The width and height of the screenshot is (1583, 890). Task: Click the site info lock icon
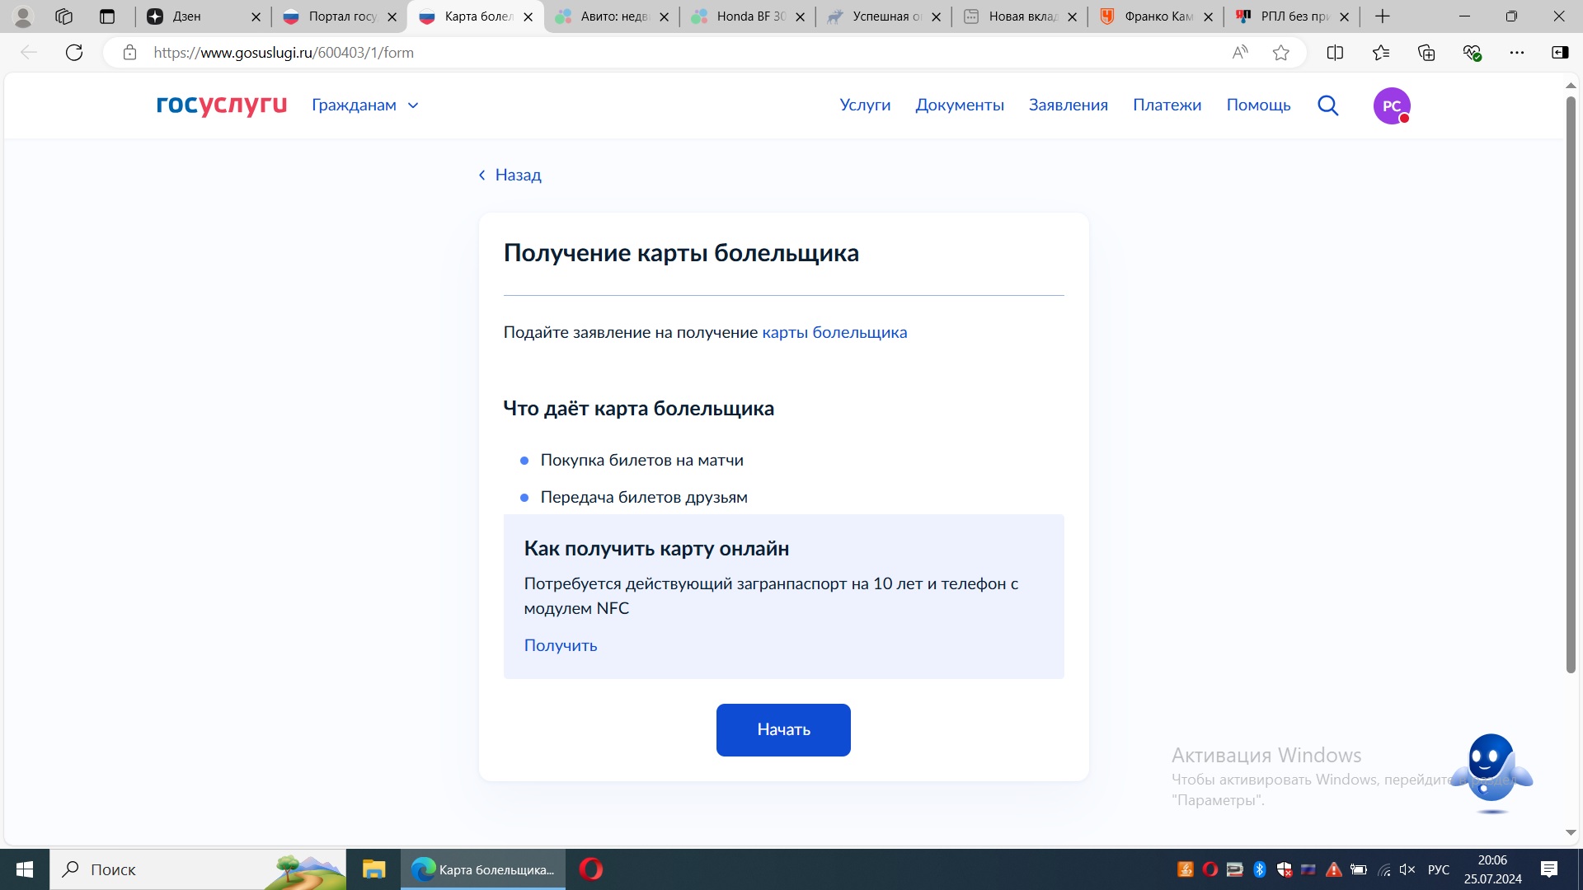point(129,53)
